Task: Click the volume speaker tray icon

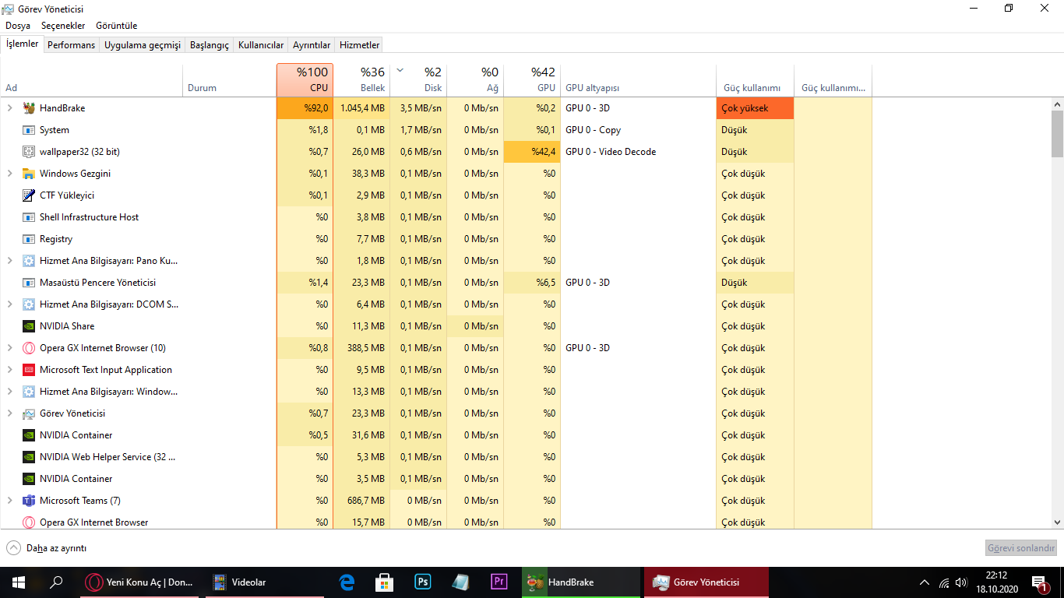Action: (962, 582)
